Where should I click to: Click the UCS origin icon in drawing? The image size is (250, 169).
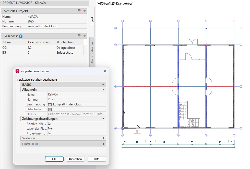point(123,128)
